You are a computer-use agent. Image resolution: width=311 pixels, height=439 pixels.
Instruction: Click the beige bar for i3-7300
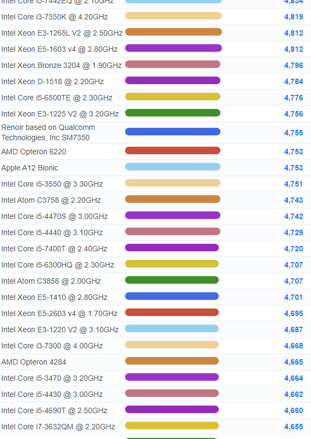(172, 345)
